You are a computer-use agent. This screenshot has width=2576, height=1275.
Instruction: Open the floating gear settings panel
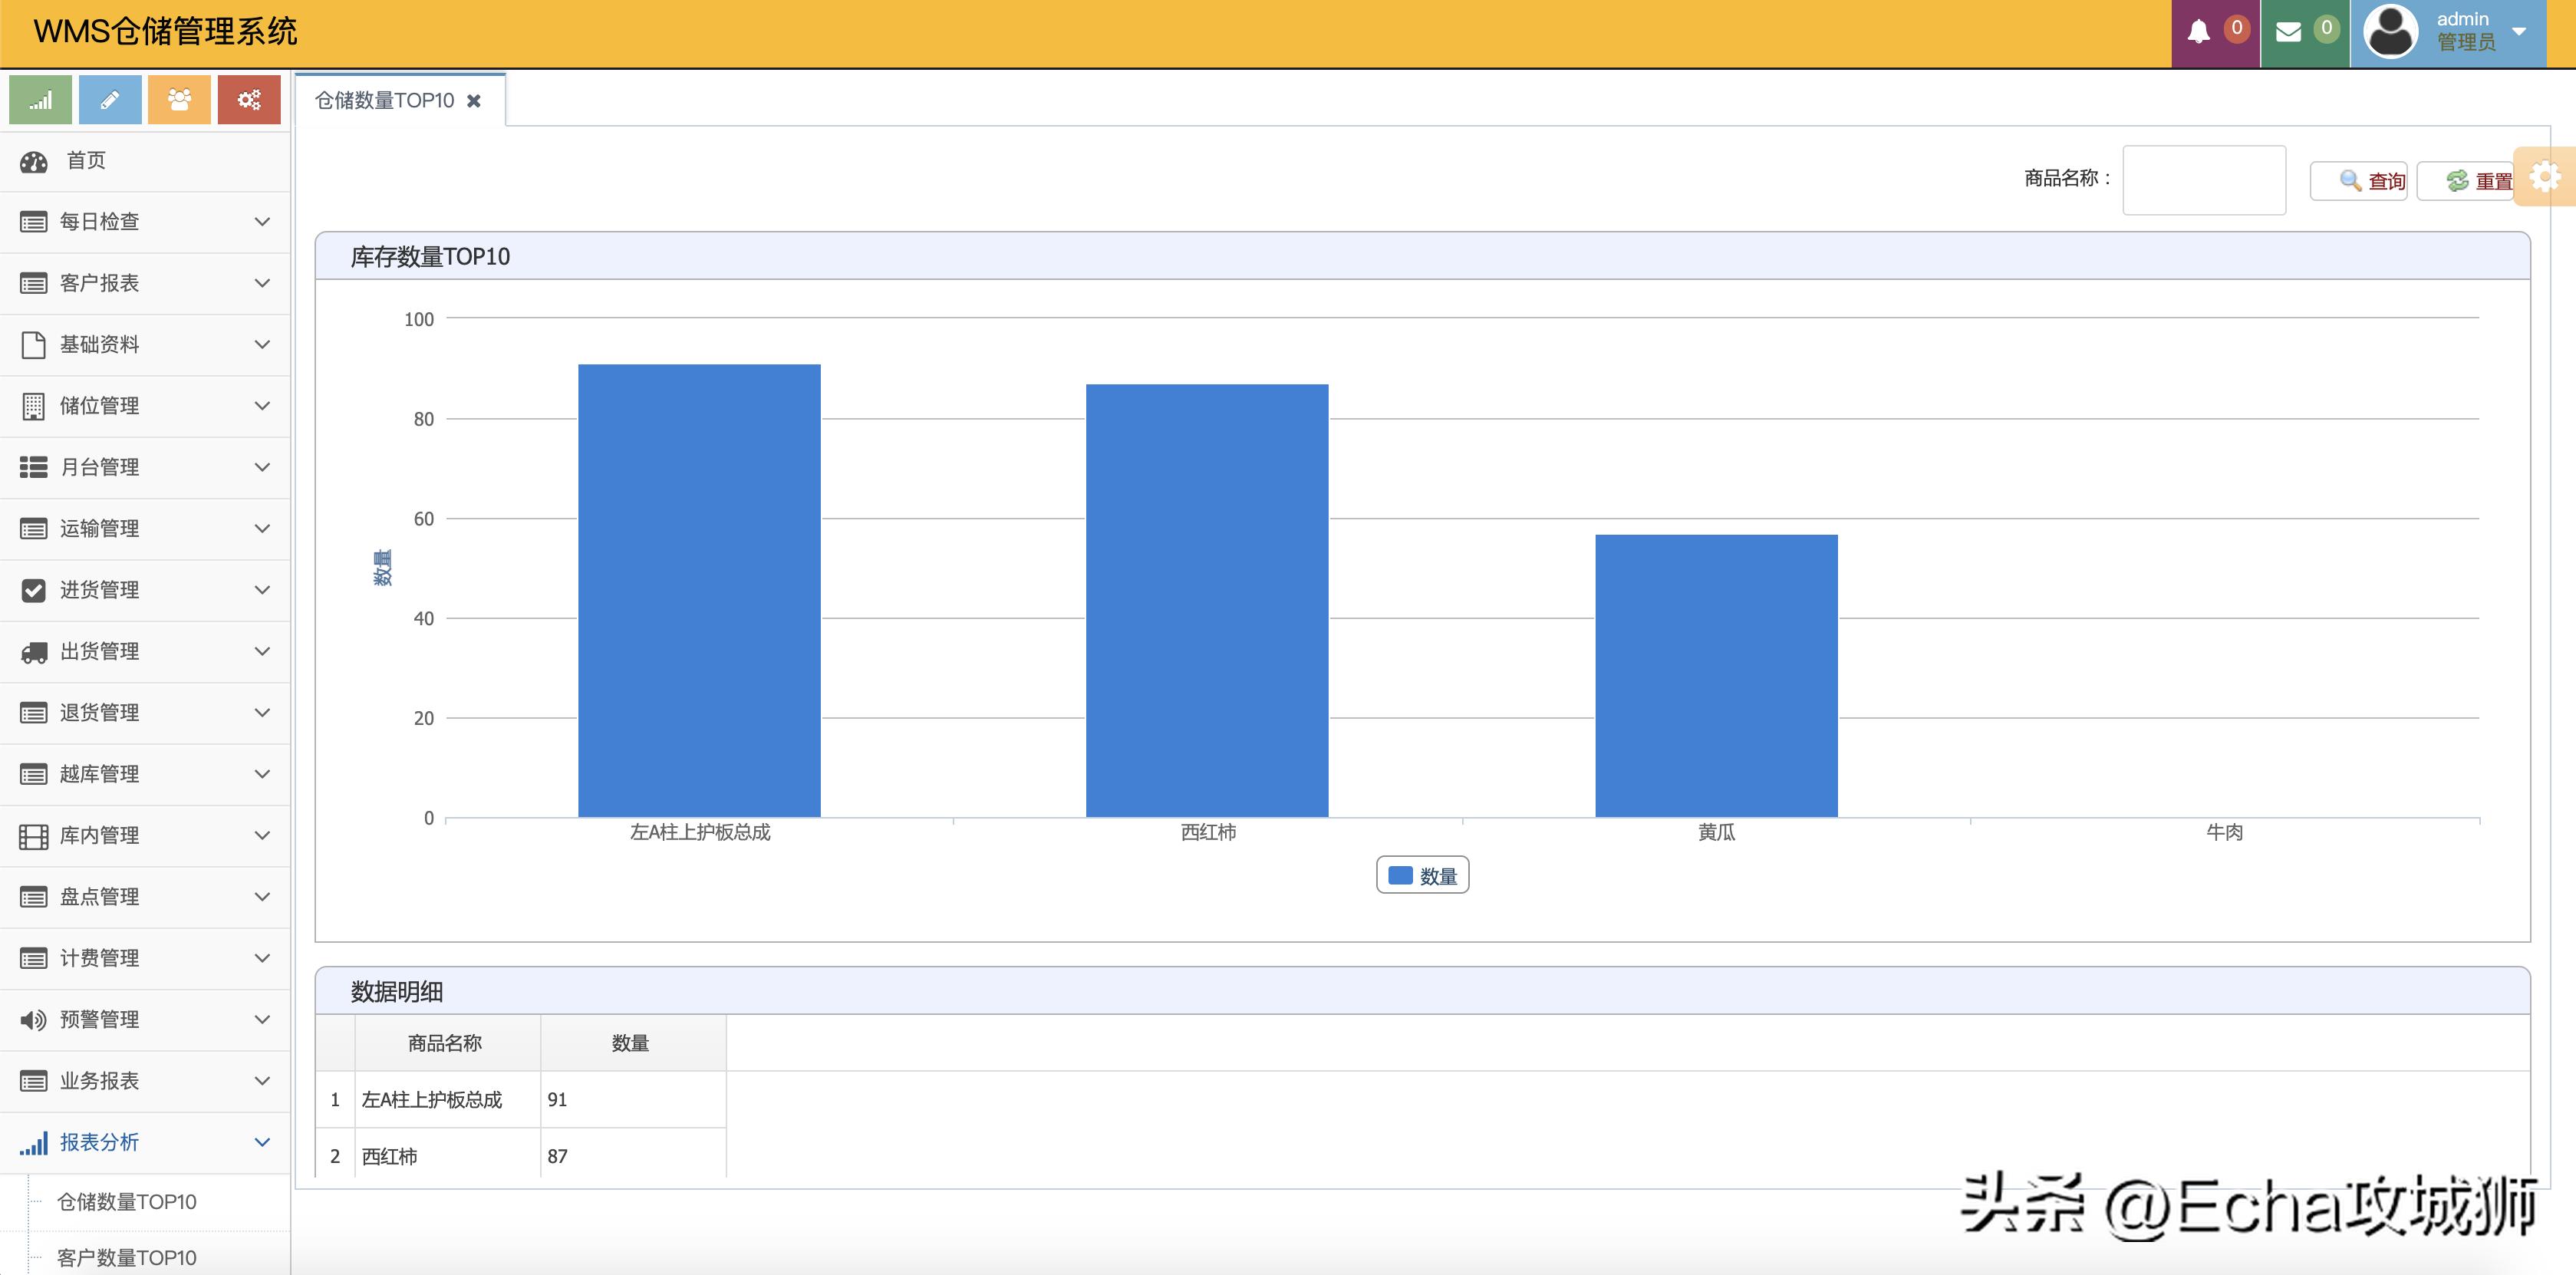pyautogui.click(x=2545, y=177)
